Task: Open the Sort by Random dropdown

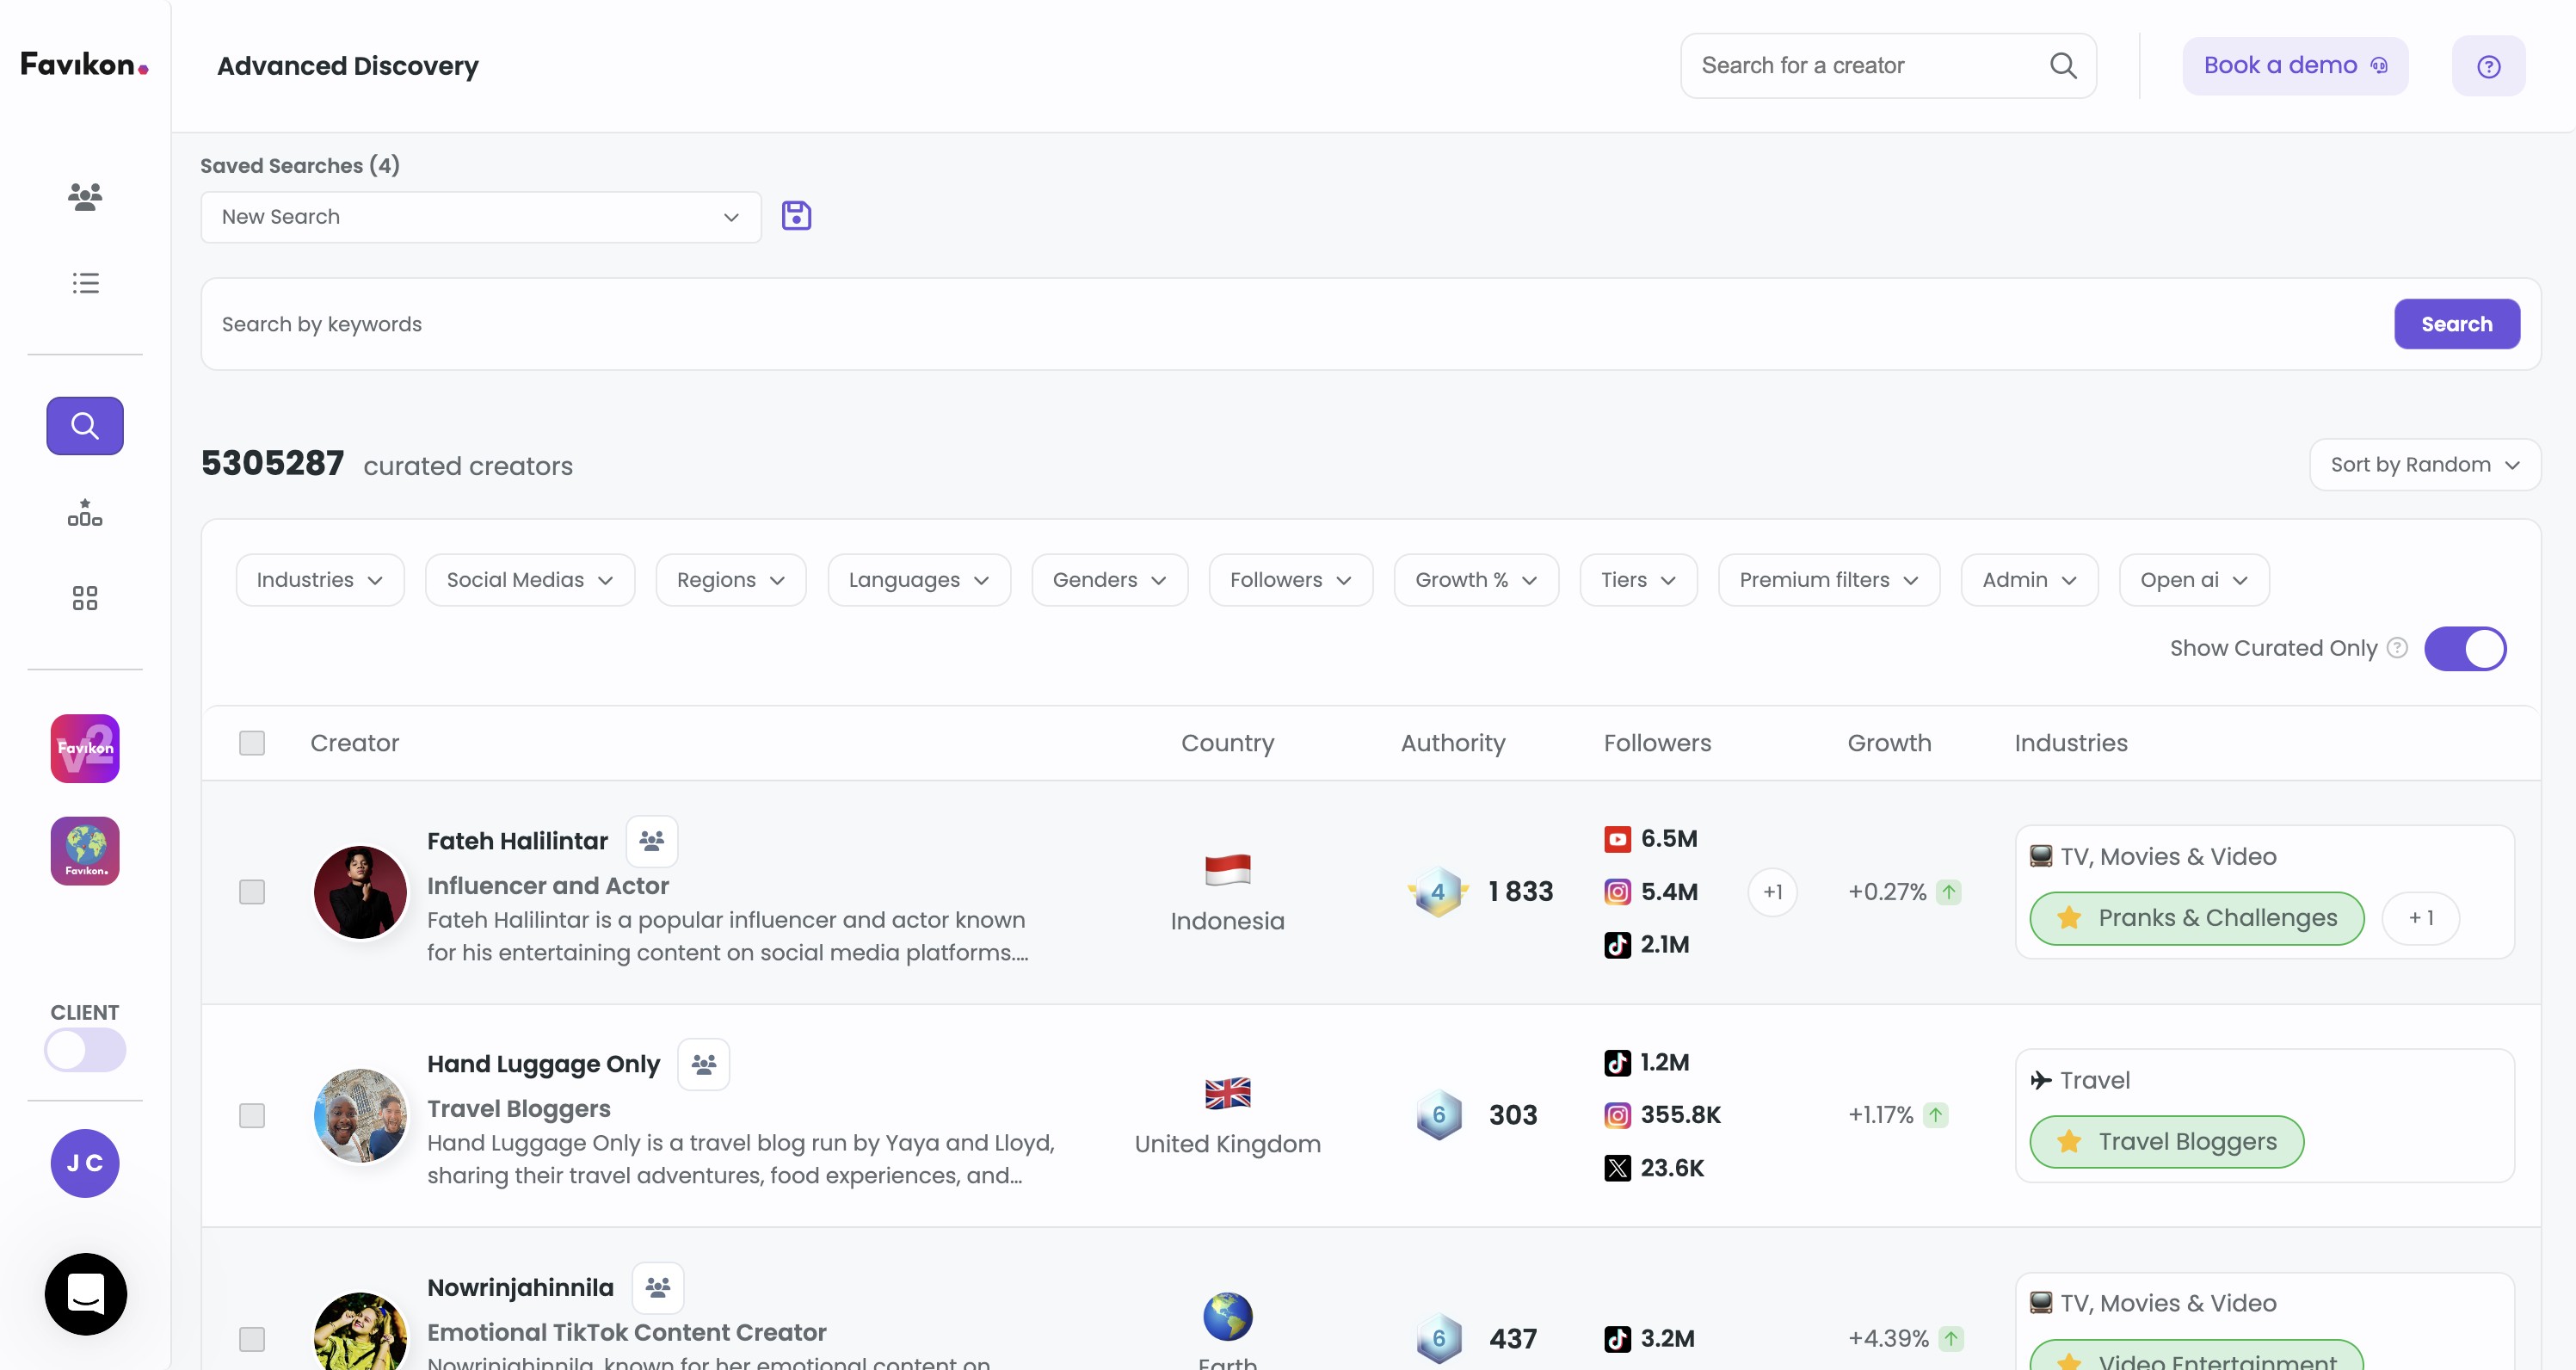Action: point(2424,465)
